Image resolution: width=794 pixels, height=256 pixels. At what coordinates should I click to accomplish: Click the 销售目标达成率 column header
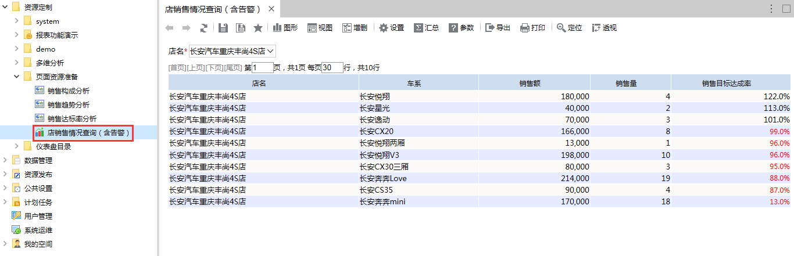click(x=731, y=83)
